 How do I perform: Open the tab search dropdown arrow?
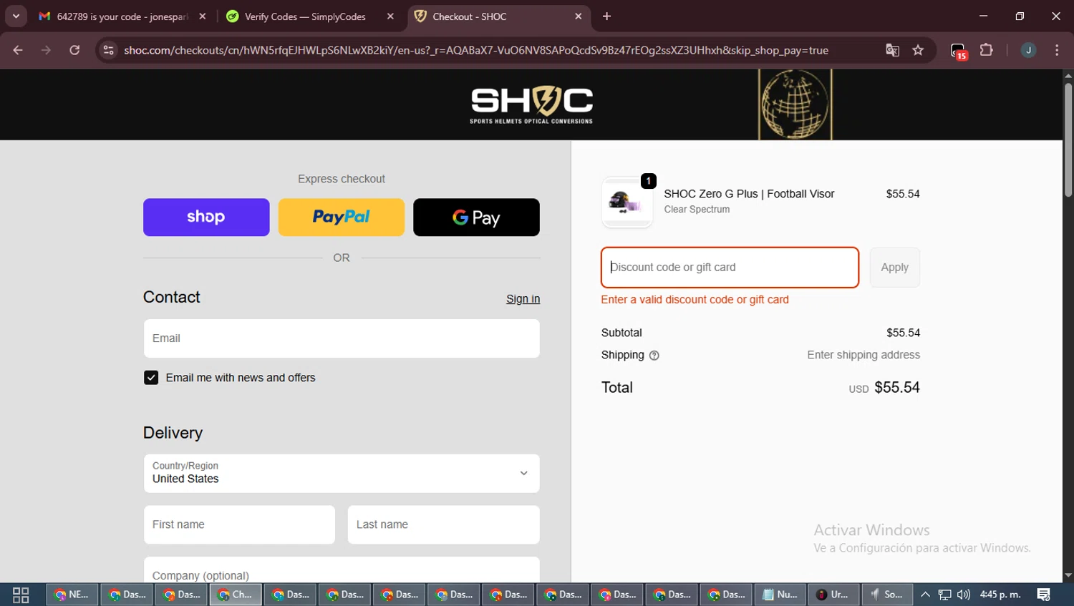pos(16,16)
